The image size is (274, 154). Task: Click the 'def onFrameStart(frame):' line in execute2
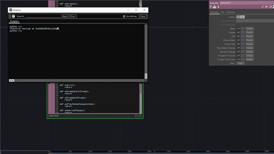pyautogui.click(x=74, y=92)
